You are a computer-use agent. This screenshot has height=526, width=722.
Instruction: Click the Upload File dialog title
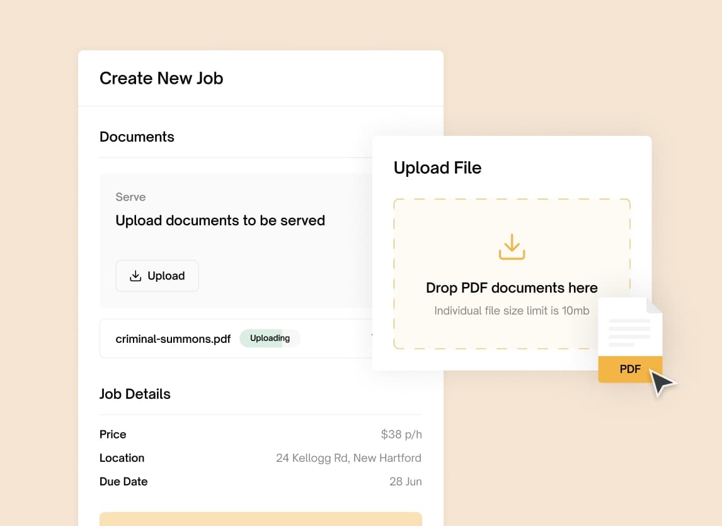pyautogui.click(x=437, y=168)
